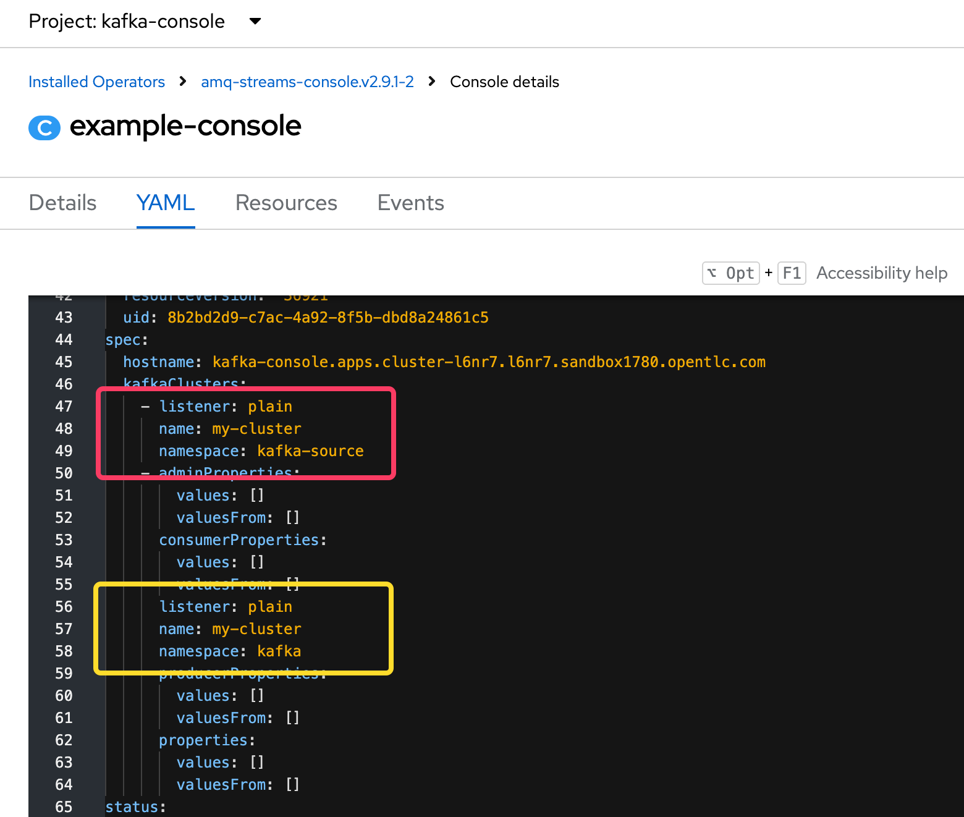Image resolution: width=964 pixels, height=817 pixels.
Task: Click the F1 key shortcut badge
Action: 792,273
